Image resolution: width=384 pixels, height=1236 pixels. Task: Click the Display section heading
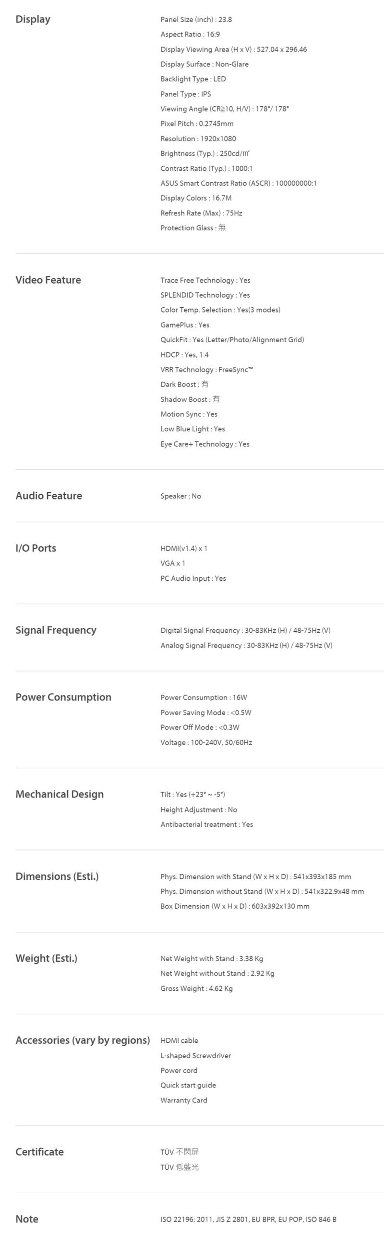pos(33,19)
